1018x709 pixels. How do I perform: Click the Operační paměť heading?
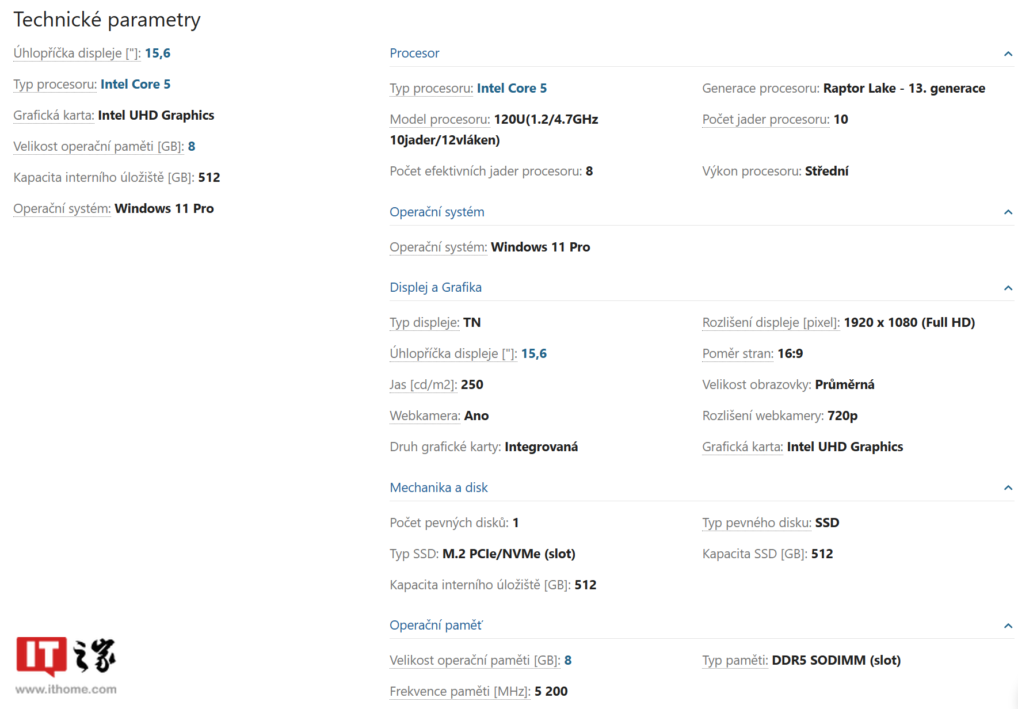point(436,625)
